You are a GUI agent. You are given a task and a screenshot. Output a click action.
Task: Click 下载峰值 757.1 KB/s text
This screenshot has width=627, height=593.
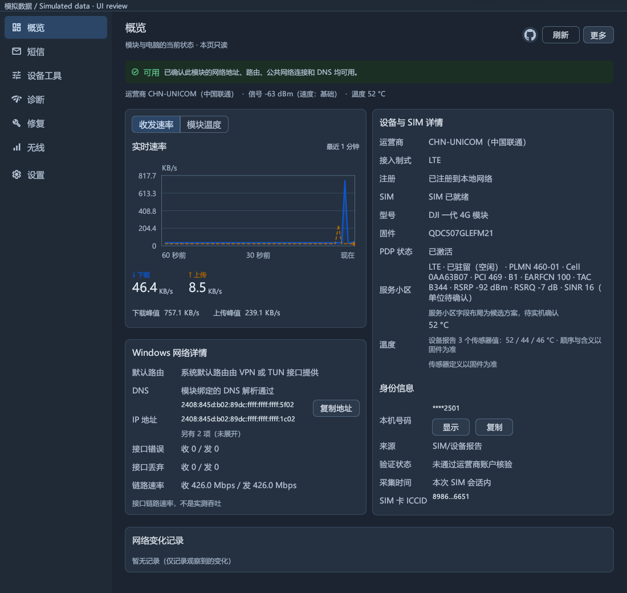(x=165, y=313)
